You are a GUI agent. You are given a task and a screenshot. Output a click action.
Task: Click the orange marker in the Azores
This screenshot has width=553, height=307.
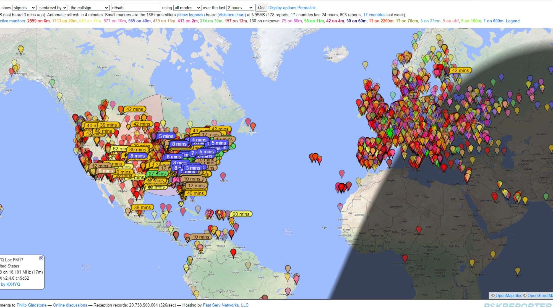(x=315, y=158)
